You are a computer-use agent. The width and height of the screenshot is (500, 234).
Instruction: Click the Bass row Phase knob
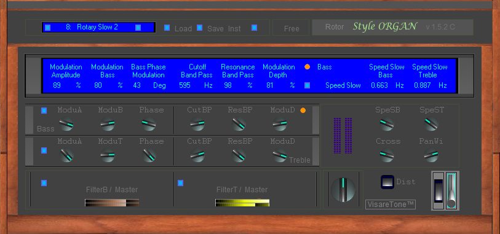(149, 124)
